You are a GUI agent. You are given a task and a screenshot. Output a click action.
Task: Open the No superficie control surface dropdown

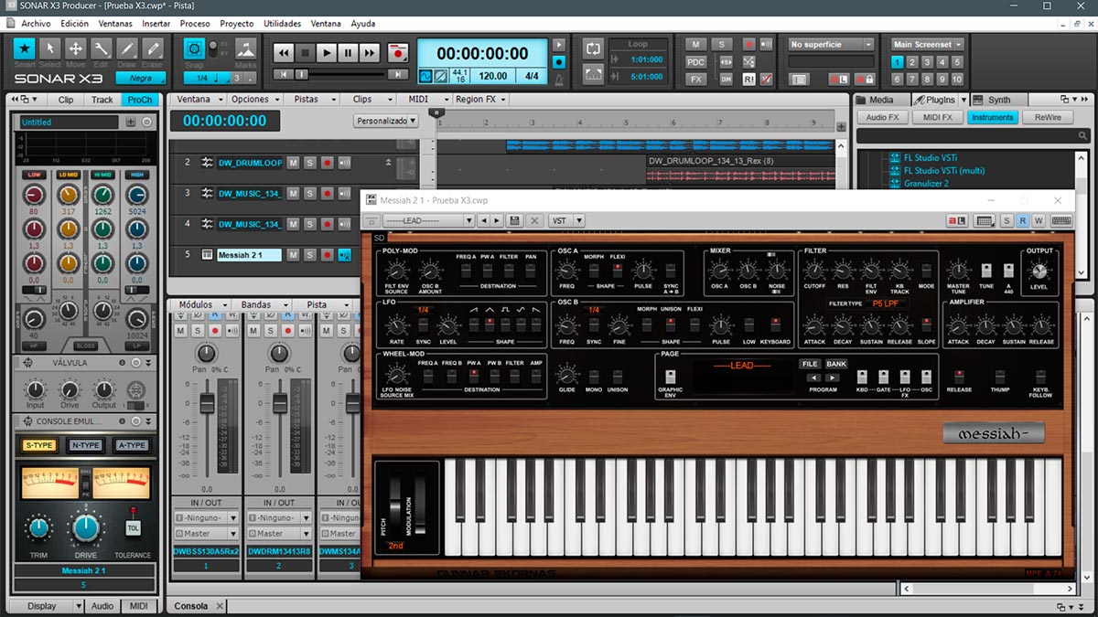[x=831, y=44]
